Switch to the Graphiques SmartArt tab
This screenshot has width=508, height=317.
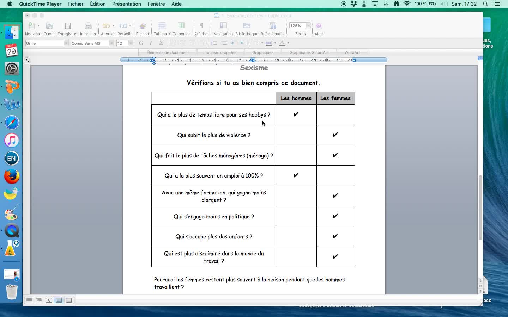pos(309,52)
